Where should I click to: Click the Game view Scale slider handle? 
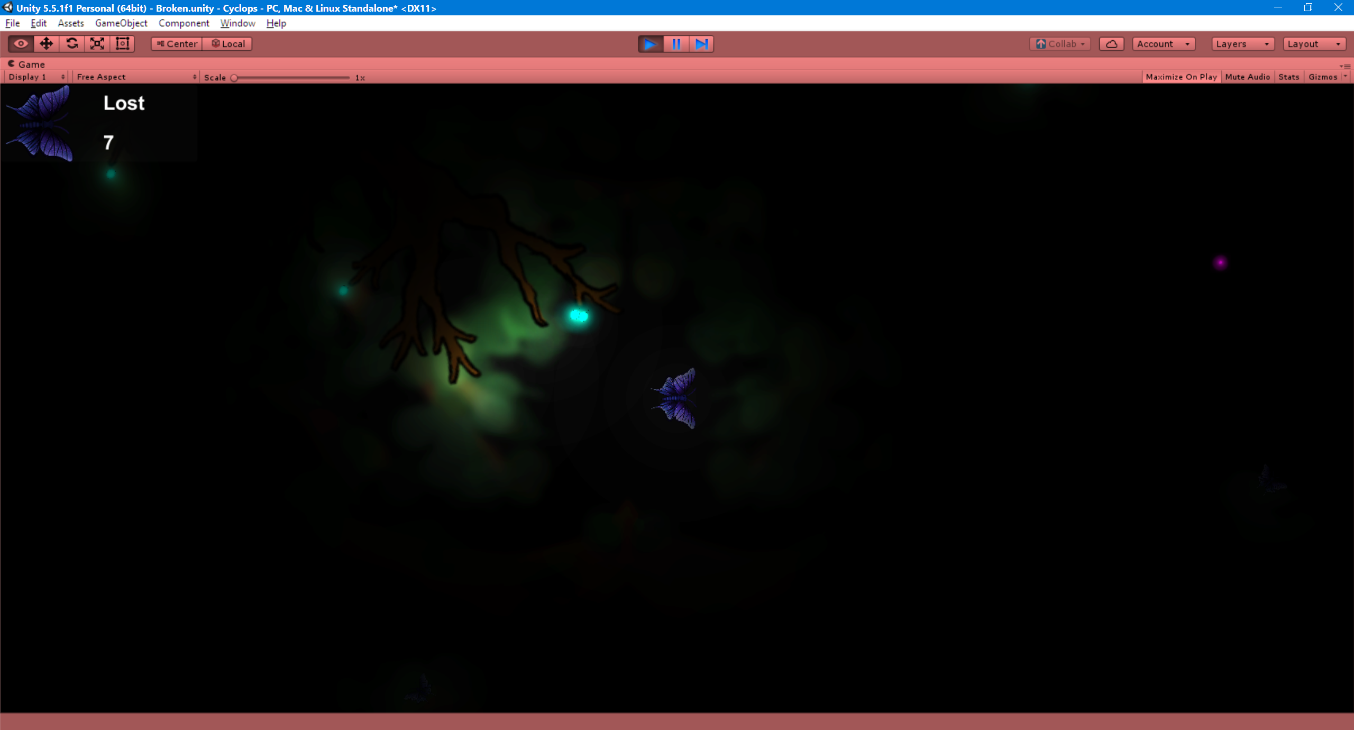[234, 78]
